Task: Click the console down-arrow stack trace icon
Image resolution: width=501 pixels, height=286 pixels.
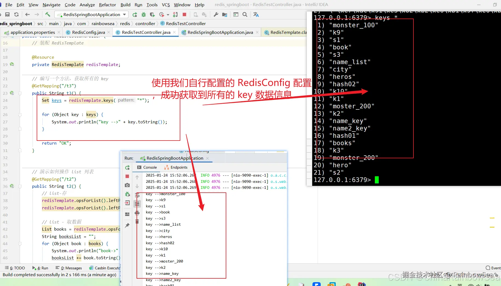Action: 137,186
